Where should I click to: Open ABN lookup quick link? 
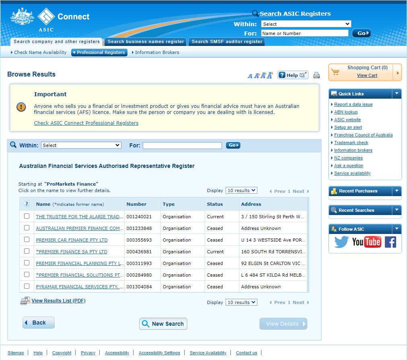(x=346, y=112)
